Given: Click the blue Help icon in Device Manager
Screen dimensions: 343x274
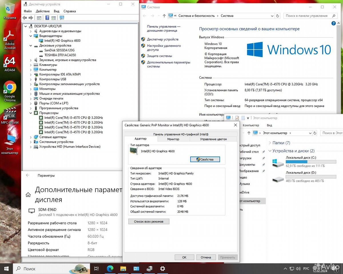Looking at the screenshot, I should (47, 18).
